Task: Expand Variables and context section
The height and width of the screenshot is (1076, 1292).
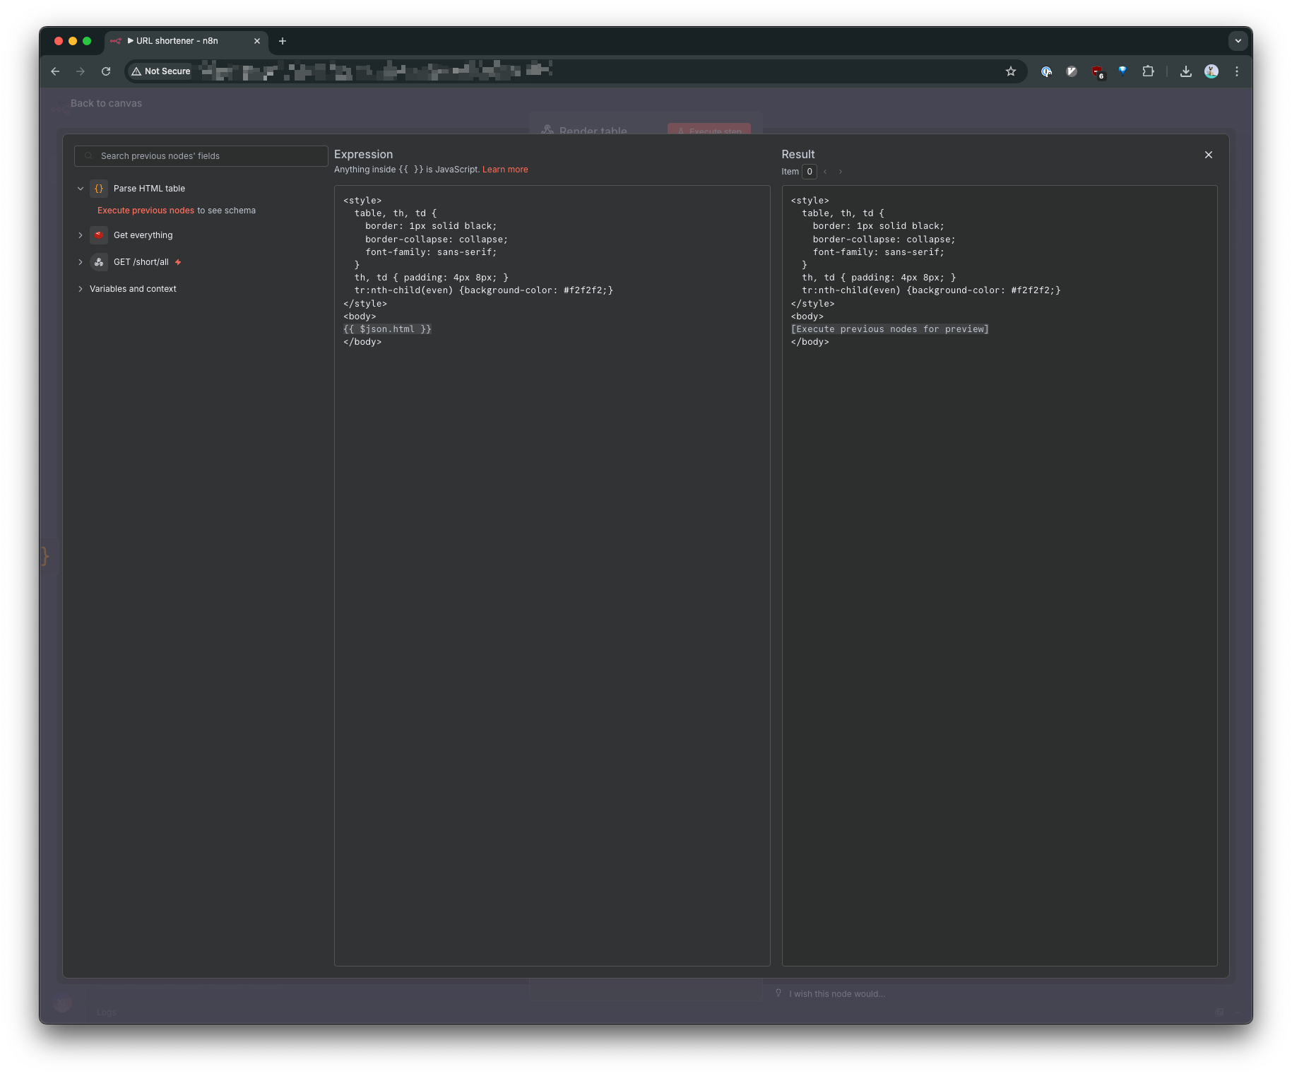Action: [x=81, y=289]
